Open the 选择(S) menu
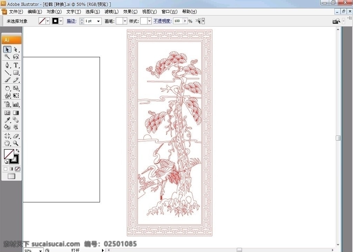Image resolution: width=353 pixels, height=252 pixels. (93, 12)
